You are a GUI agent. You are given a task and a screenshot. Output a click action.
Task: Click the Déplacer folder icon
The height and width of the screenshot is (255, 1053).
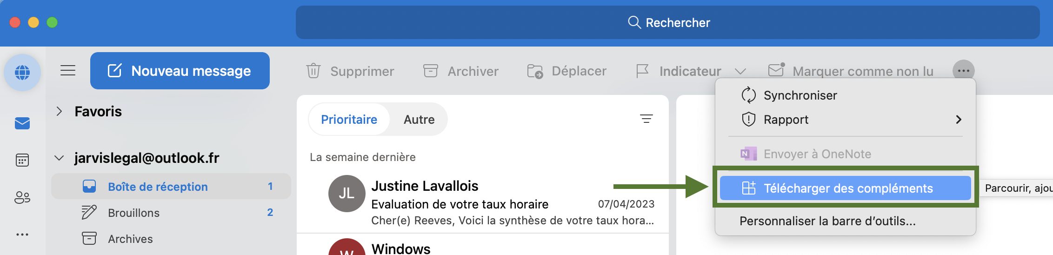click(535, 71)
